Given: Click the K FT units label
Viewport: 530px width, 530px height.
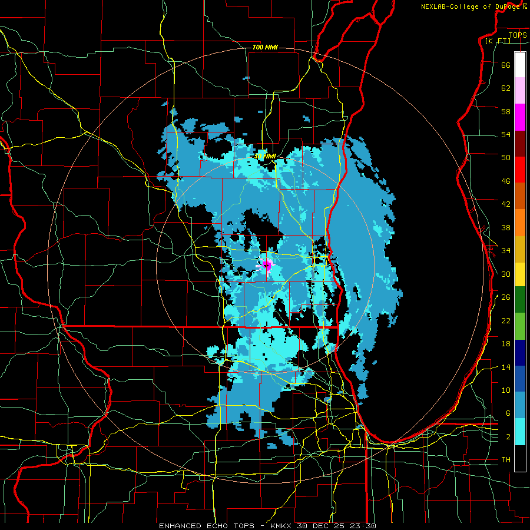Looking at the screenshot, I should coord(498,41).
